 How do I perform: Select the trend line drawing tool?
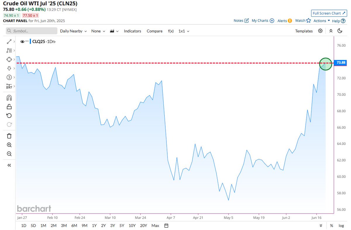pyautogui.click(x=9, y=42)
